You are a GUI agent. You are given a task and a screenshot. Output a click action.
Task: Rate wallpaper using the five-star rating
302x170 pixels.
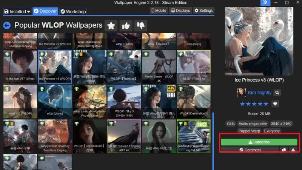254,104
